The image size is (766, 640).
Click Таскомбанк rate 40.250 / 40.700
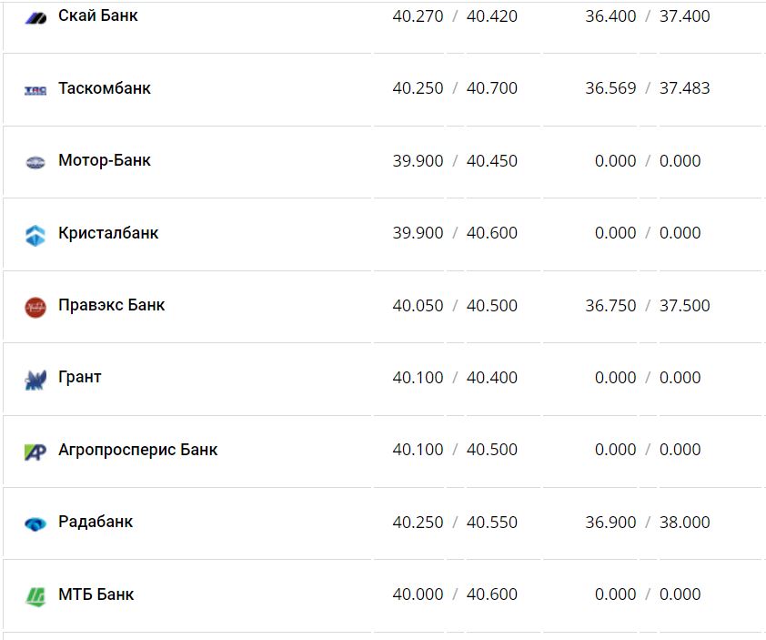click(x=455, y=88)
